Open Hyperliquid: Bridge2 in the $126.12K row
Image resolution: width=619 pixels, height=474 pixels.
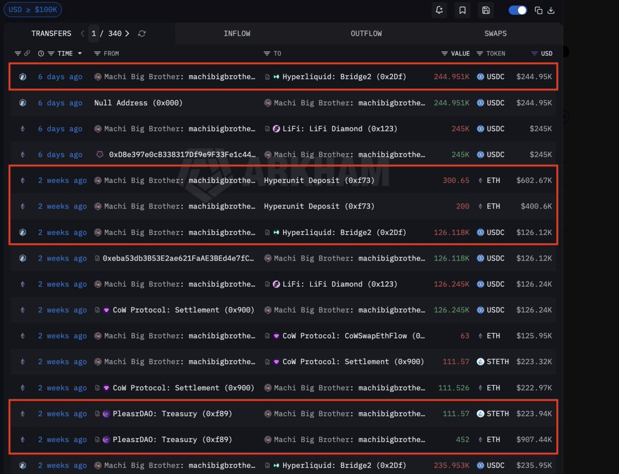click(x=345, y=233)
